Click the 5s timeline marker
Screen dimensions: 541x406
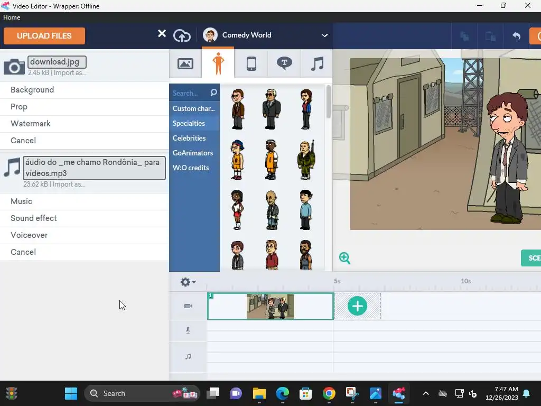[x=337, y=281]
